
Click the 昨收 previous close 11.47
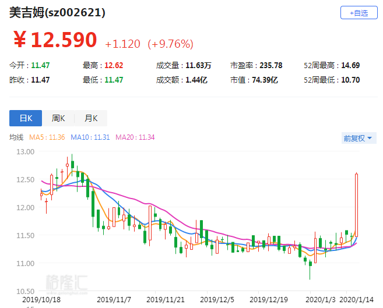(x=40, y=80)
